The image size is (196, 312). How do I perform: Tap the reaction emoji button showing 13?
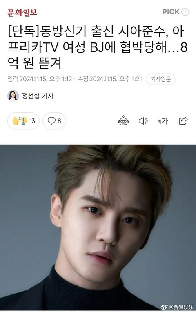[24, 121]
